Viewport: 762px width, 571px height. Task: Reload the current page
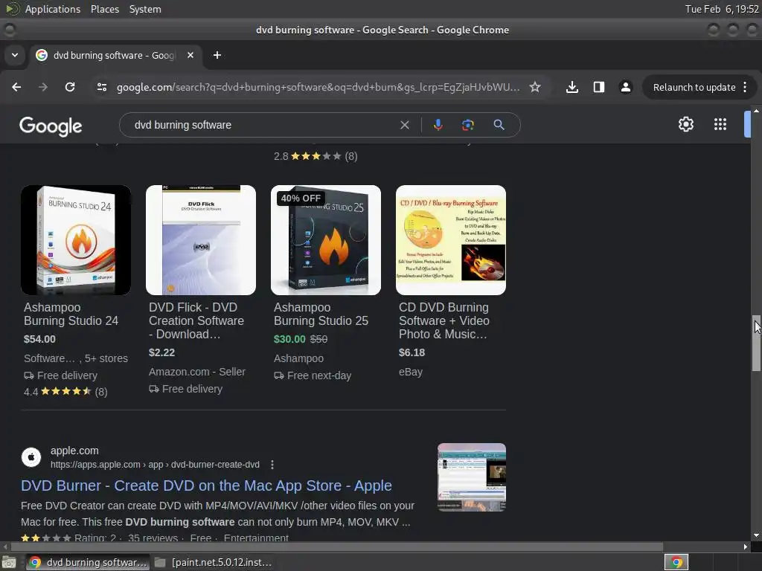pos(70,87)
